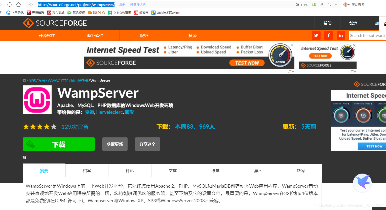Open the 商业软件 navigation menu

pos(95,35)
